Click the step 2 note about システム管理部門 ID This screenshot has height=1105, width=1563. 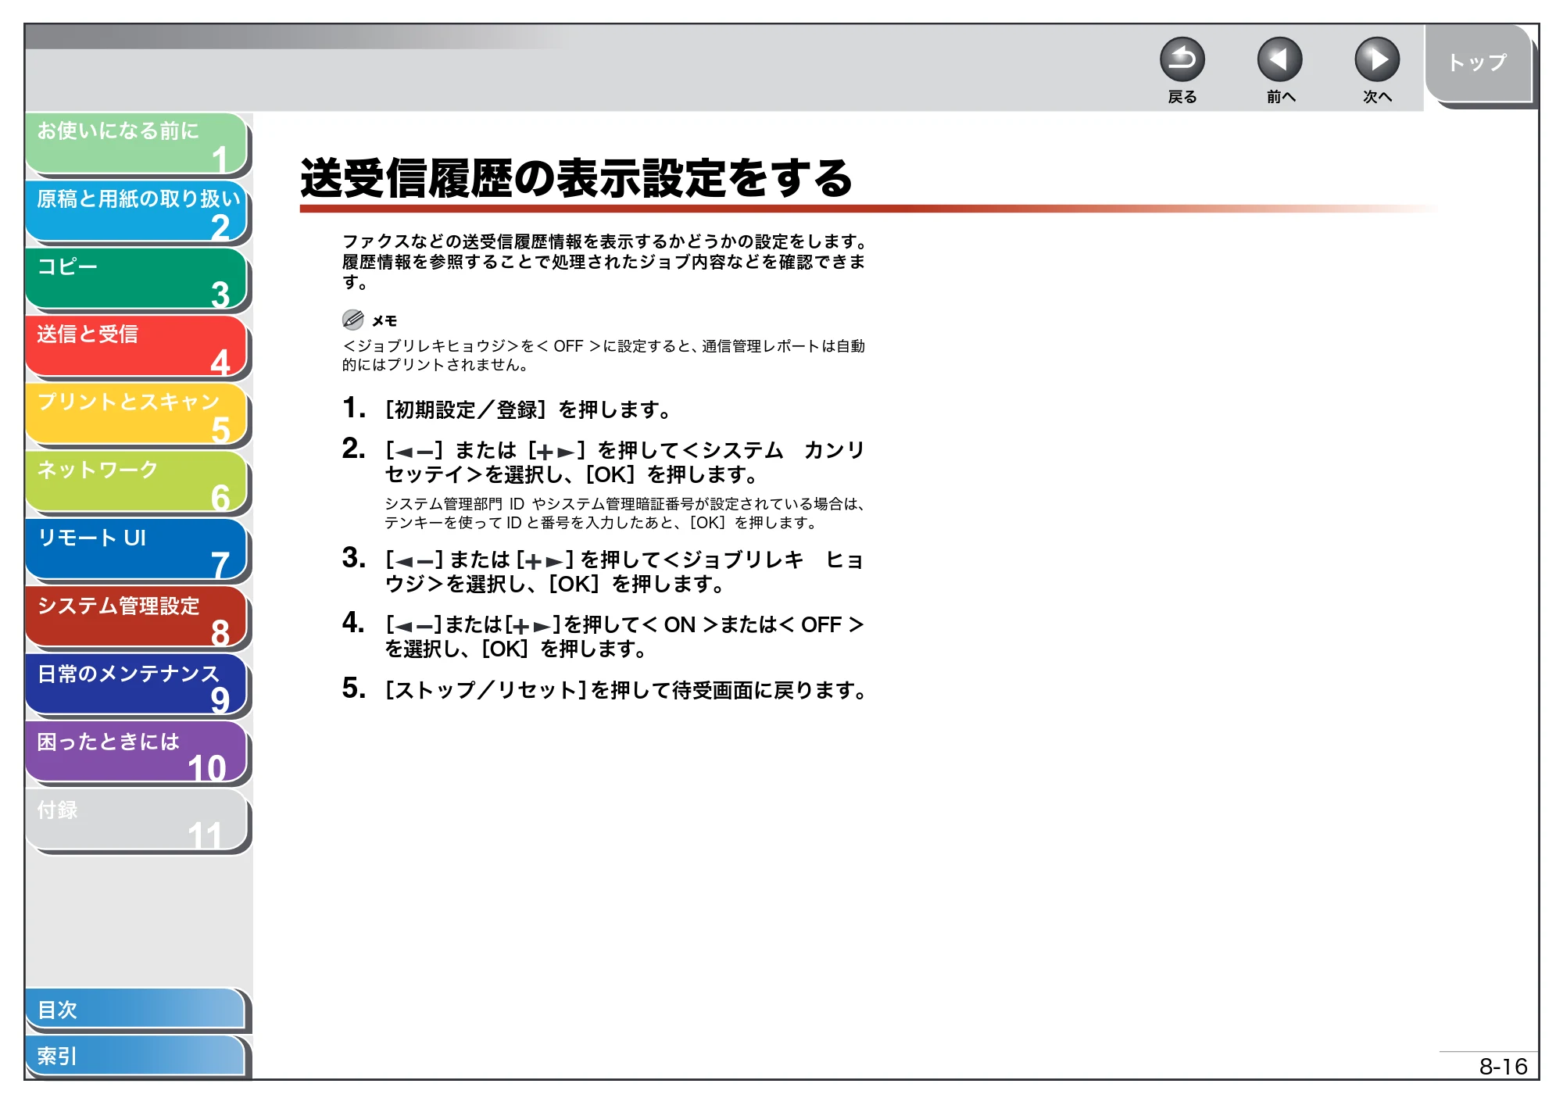(x=625, y=513)
